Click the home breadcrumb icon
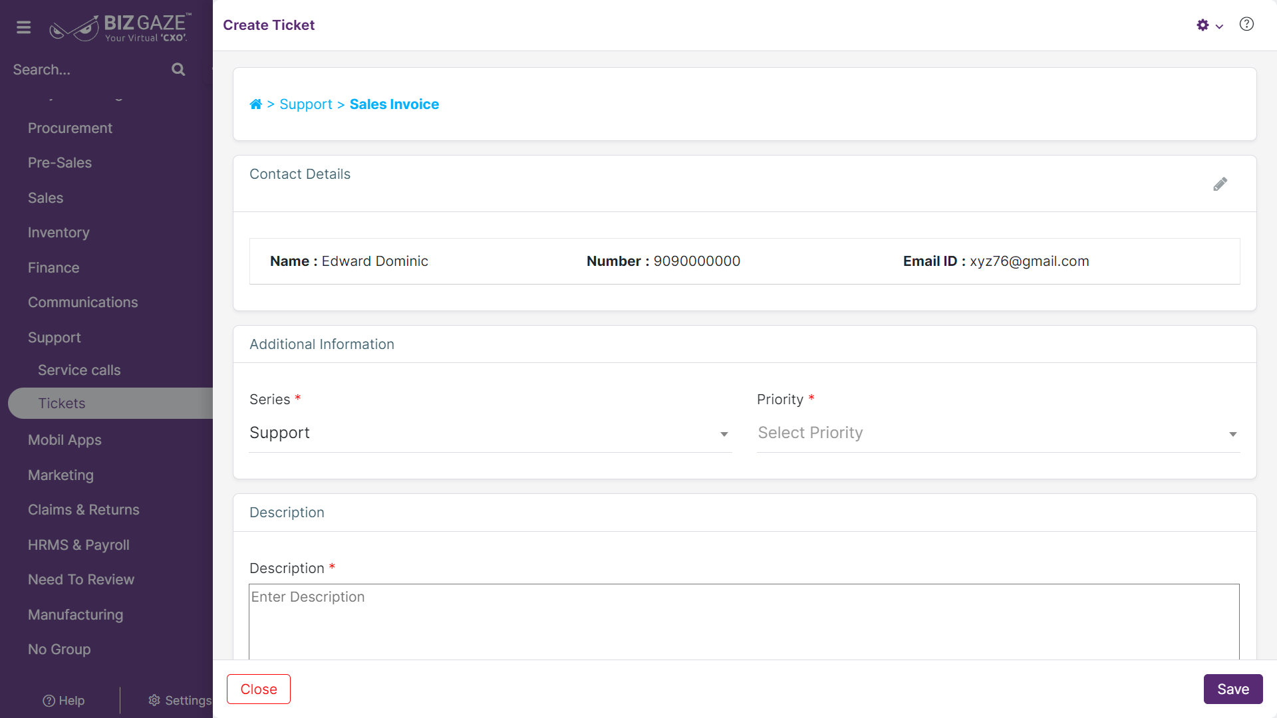 pos(255,104)
